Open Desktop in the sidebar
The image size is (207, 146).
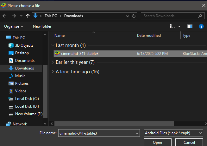click(22, 53)
